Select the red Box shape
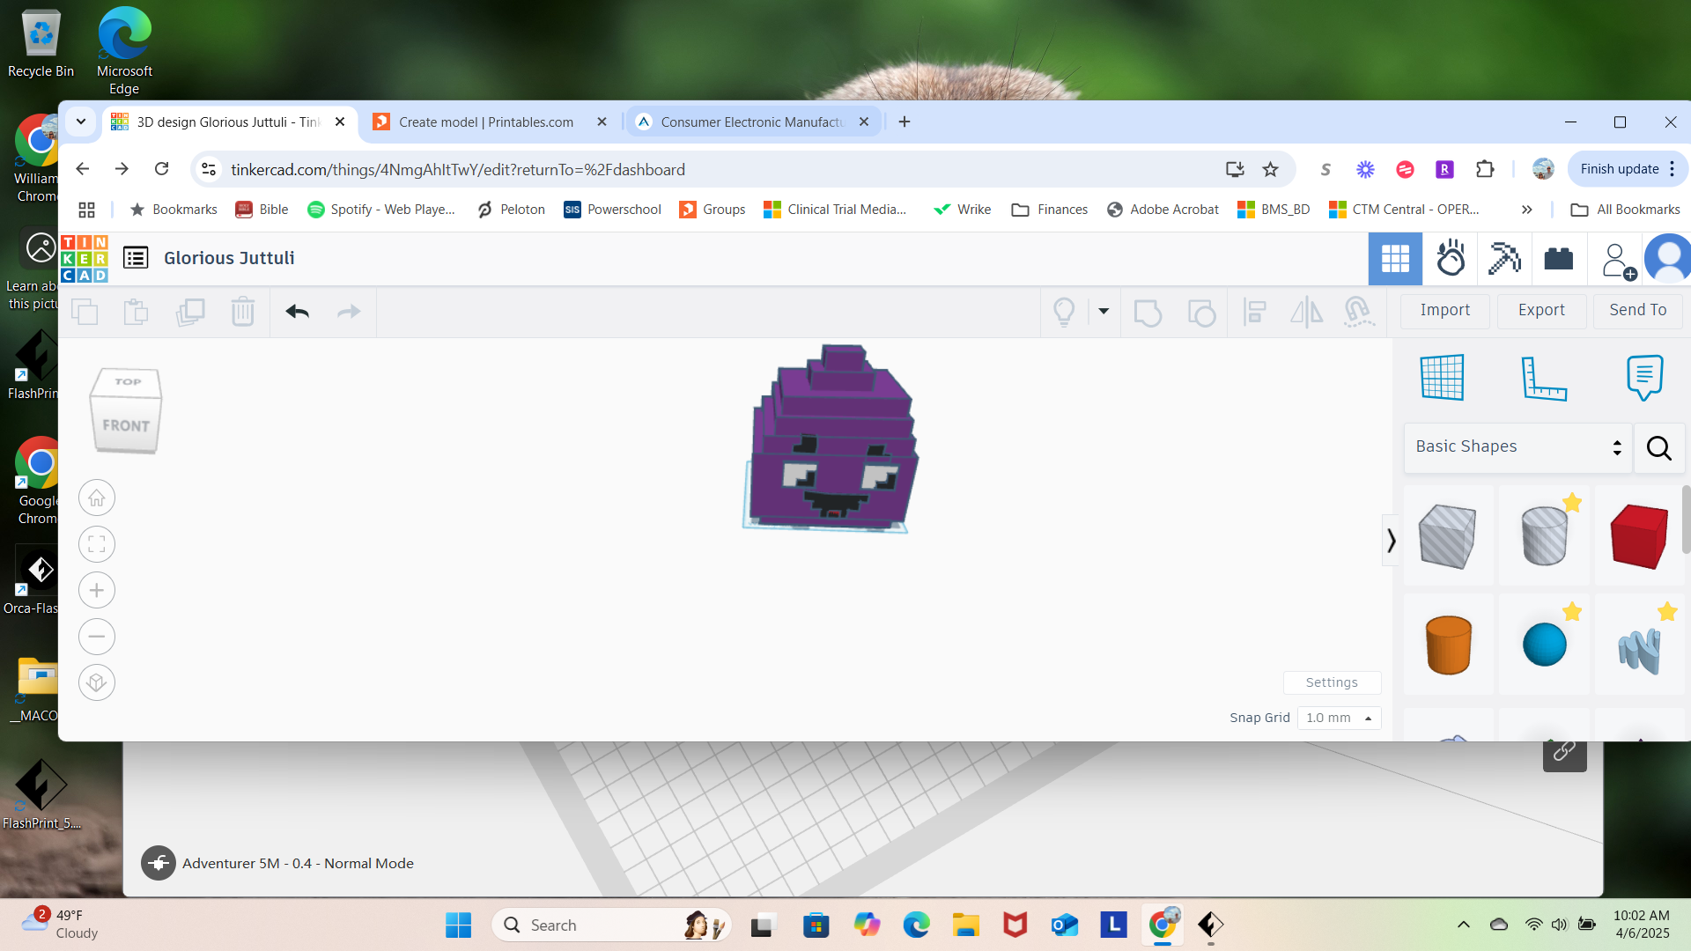Viewport: 1691px width, 951px height. coord(1639,535)
